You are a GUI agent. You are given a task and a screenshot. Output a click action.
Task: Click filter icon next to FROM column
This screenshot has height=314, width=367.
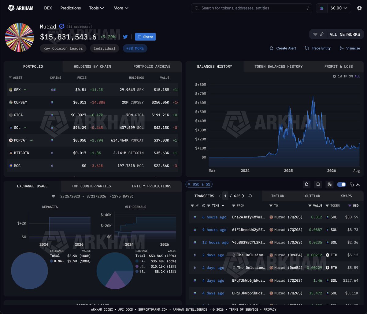[x=234, y=205]
